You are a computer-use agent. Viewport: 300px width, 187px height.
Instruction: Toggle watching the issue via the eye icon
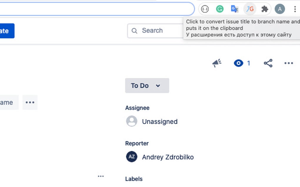coord(239,63)
